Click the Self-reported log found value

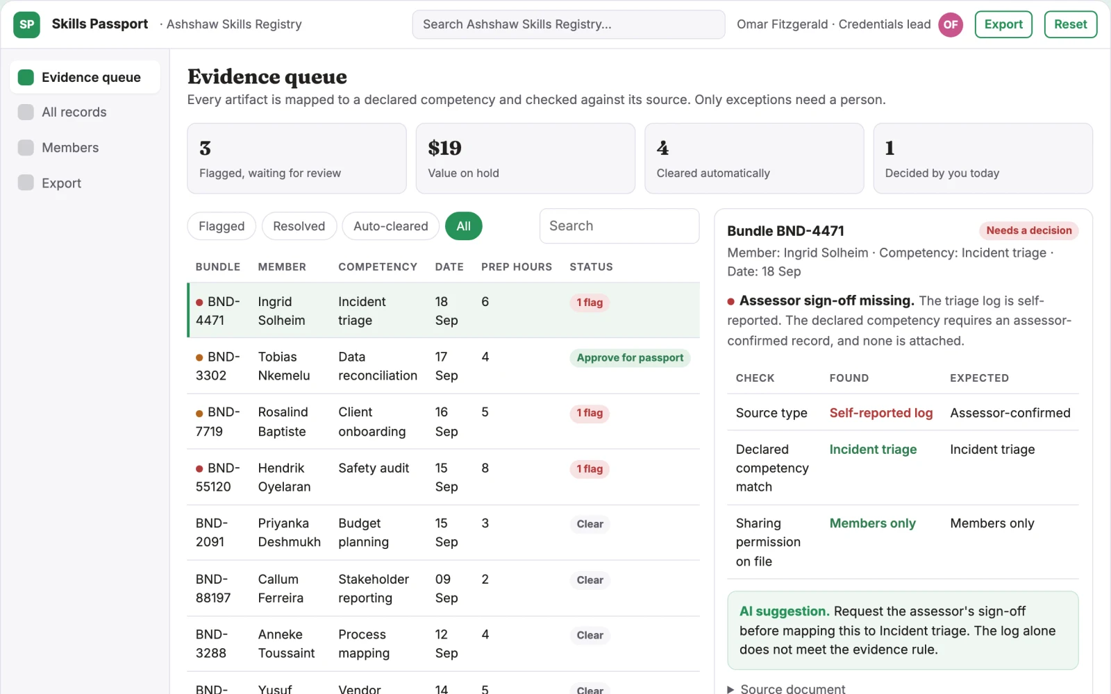tap(881, 413)
